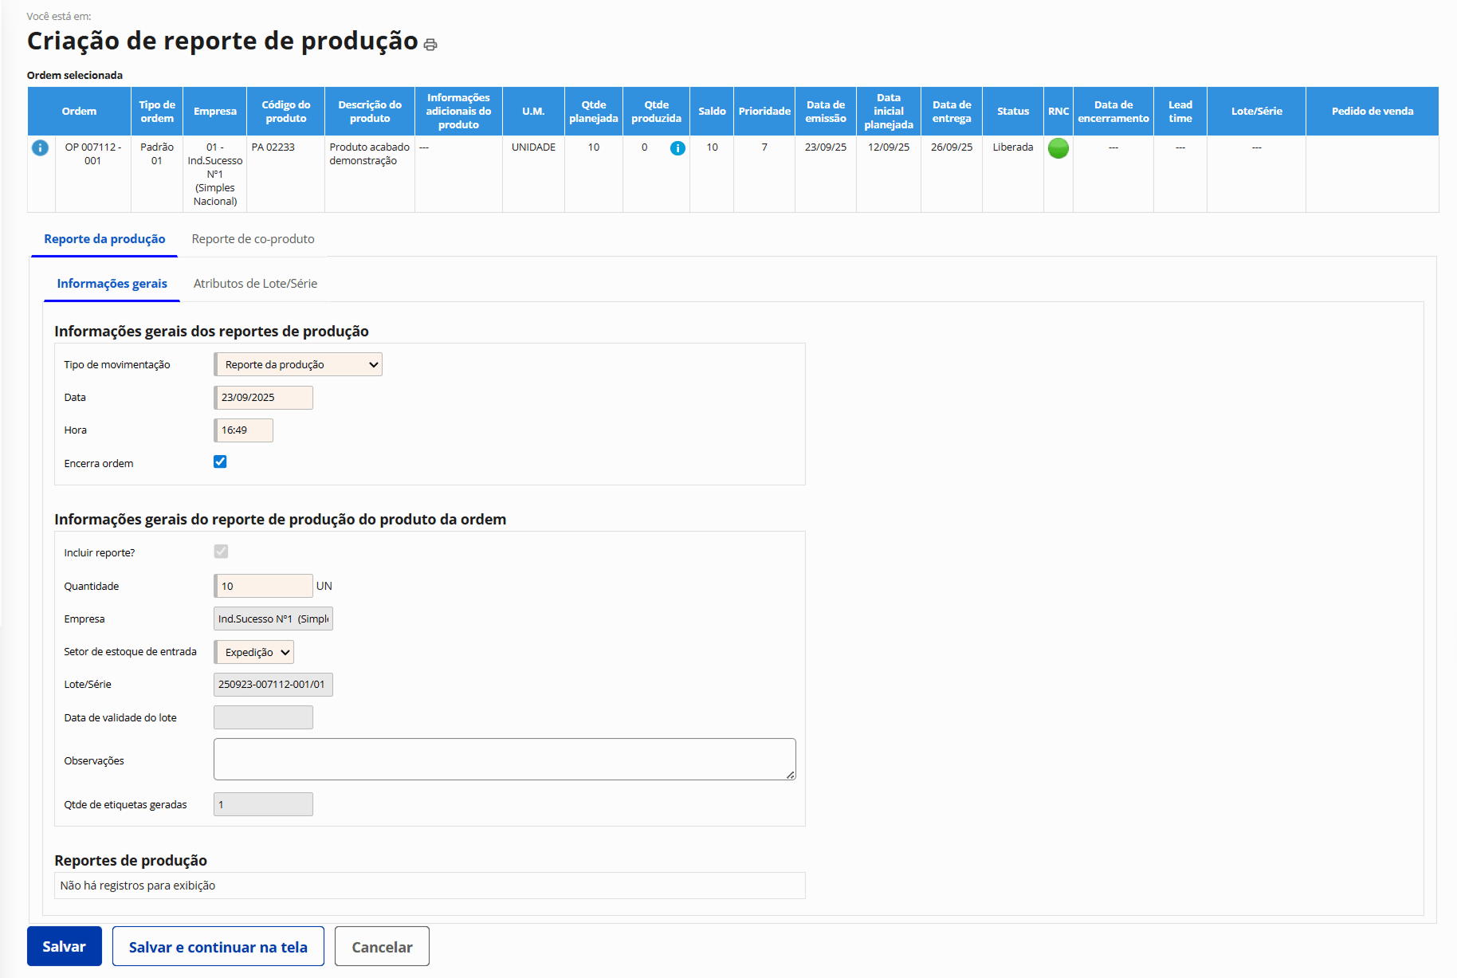Focus the Data field
The width and height of the screenshot is (1457, 978).
(x=263, y=398)
